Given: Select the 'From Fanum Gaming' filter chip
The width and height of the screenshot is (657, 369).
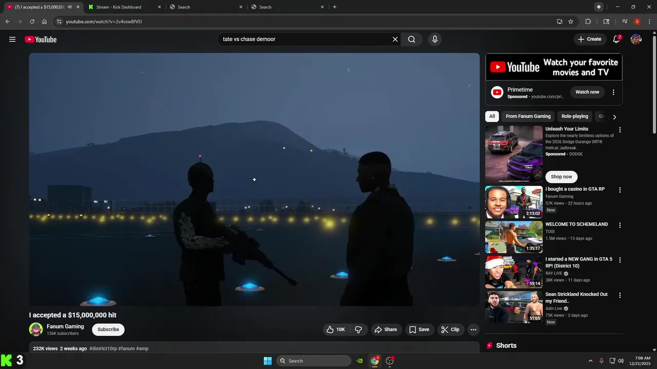Looking at the screenshot, I should coord(528,116).
